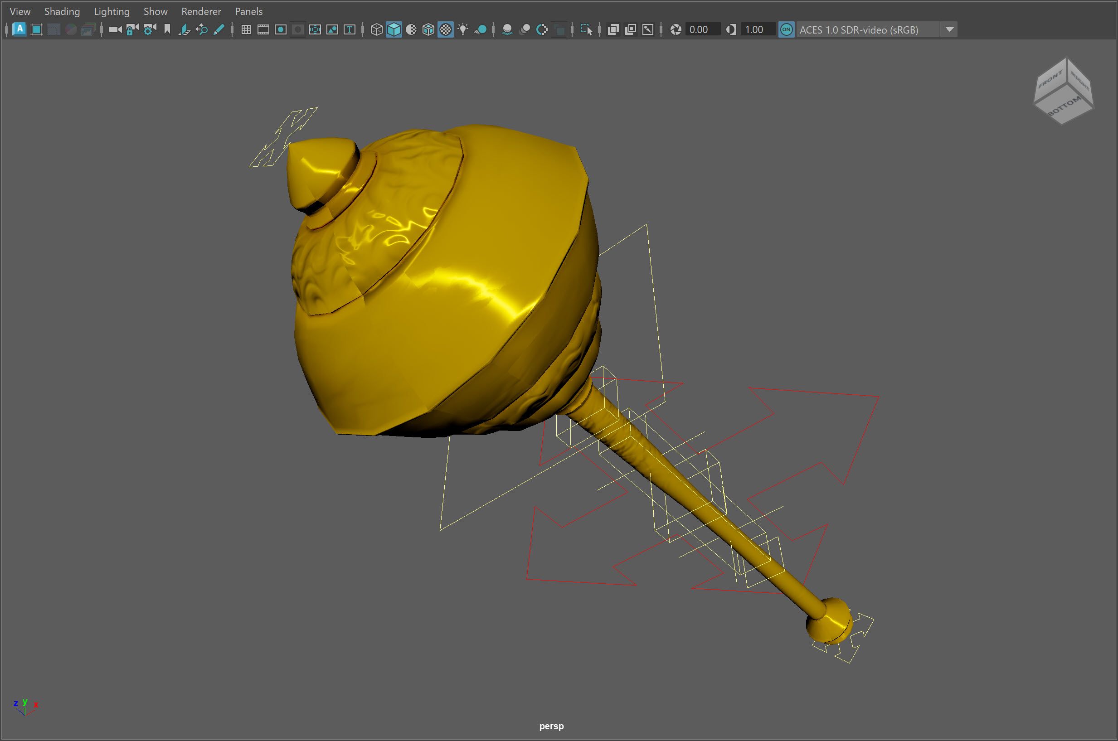Viewport: 1118px width, 741px height.
Task: Open the Panels menu
Action: coord(248,11)
